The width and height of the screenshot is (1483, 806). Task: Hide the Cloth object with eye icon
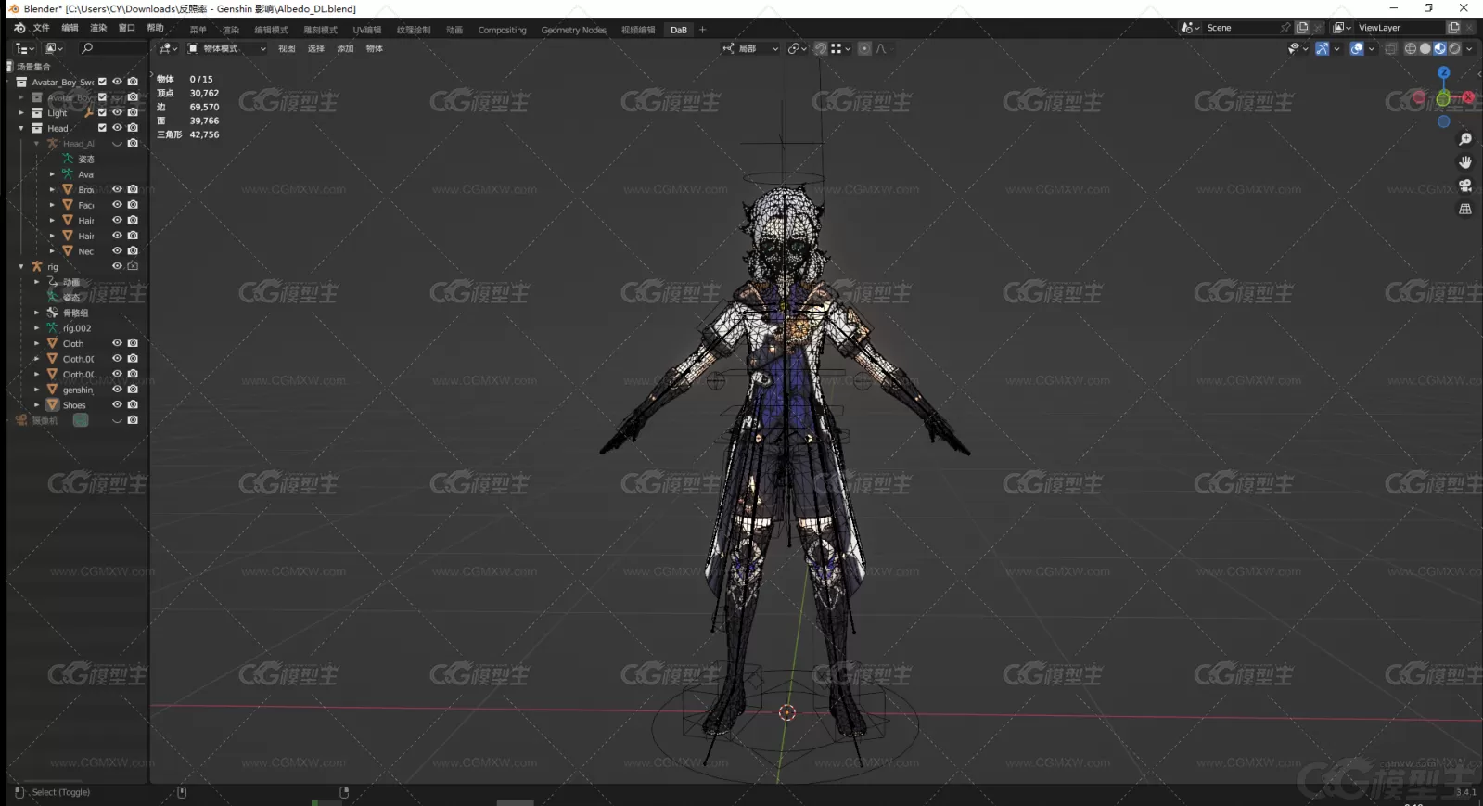click(x=117, y=343)
